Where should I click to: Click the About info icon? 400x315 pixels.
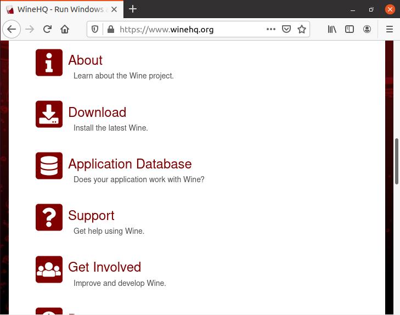(x=49, y=63)
